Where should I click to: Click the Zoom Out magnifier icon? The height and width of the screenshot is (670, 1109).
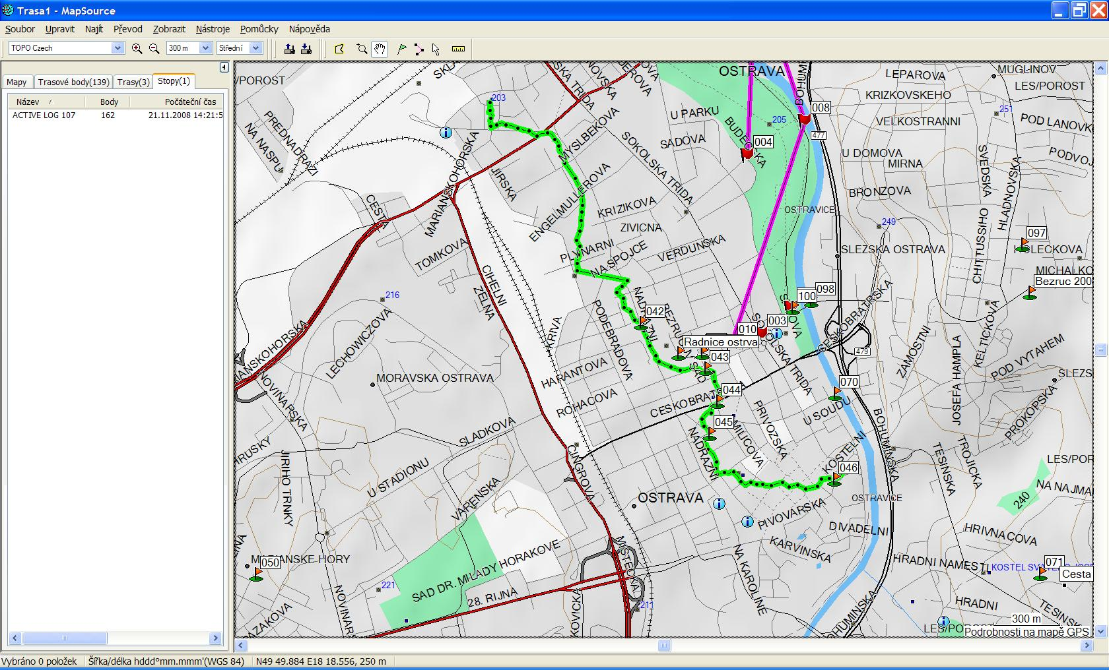154,48
